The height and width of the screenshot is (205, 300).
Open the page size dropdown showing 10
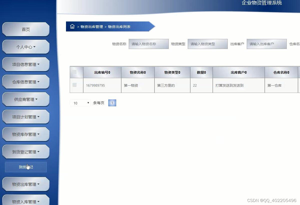point(80,103)
